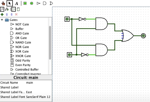This screenshot has height=102, width=150.
Task: Select the OR gate on canvas
Action: click(x=128, y=36)
